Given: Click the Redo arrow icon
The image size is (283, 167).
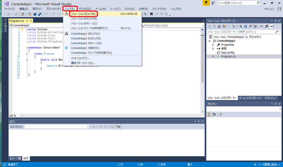Looking at the screenshot, I should point(54,14).
